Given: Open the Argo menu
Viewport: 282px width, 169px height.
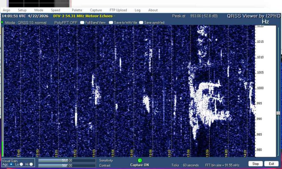Looking at the screenshot, I should click(6, 10).
